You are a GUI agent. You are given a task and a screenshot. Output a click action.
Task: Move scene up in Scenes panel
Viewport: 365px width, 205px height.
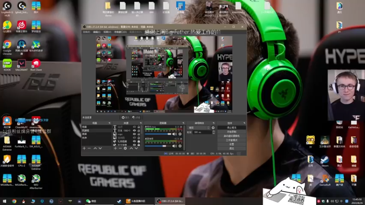tap(95, 149)
